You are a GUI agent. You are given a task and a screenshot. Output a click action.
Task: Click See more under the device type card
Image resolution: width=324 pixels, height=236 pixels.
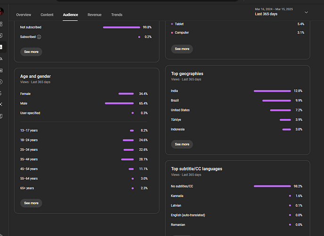tap(182, 49)
